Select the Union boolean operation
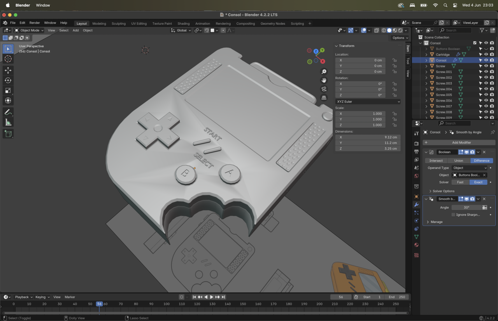498x321 pixels. pyautogui.click(x=459, y=161)
